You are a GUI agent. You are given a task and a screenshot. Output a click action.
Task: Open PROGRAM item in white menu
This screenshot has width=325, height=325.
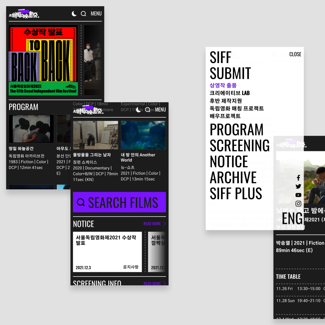(237, 129)
